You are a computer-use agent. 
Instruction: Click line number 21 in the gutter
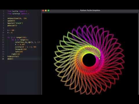pyautogui.click(x=3, y=59)
